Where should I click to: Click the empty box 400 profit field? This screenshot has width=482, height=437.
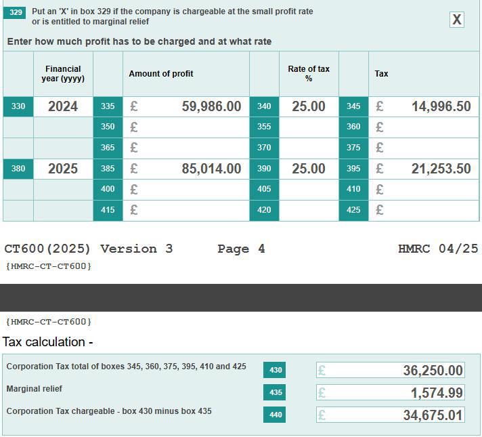pos(186,189)
